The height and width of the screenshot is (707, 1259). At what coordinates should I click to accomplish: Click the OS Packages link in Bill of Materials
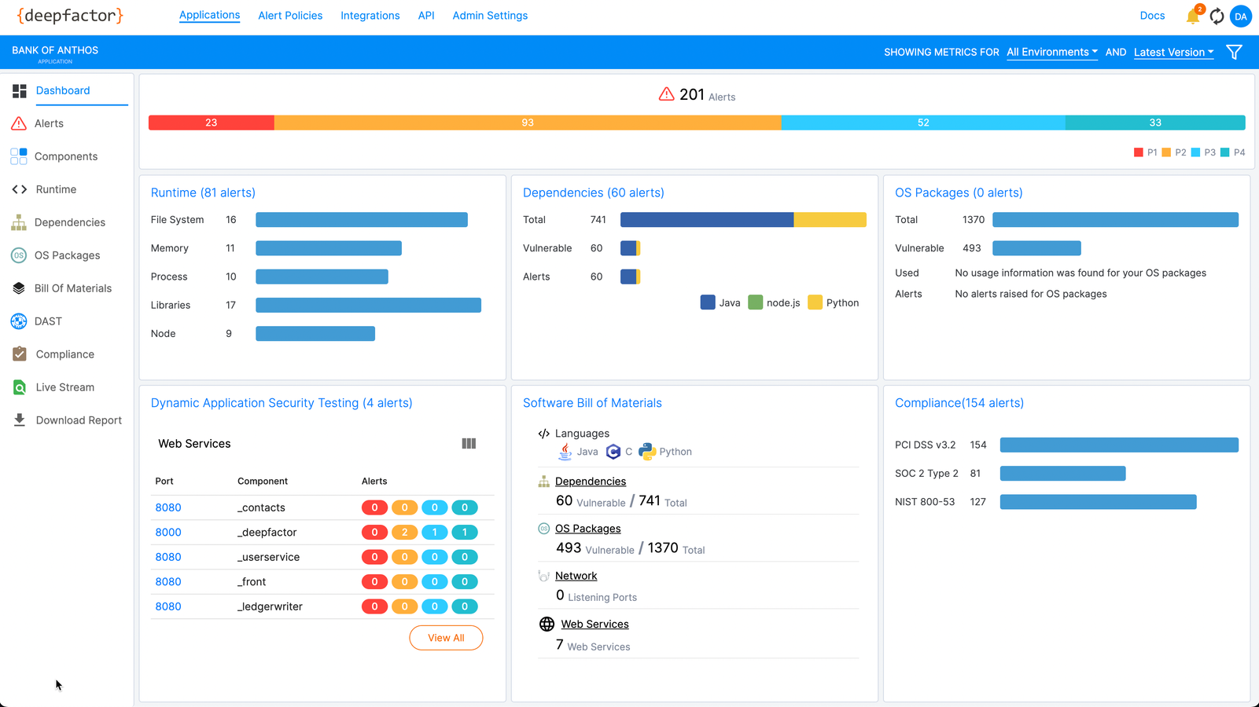pyautogui.click(x=587, y=529)
